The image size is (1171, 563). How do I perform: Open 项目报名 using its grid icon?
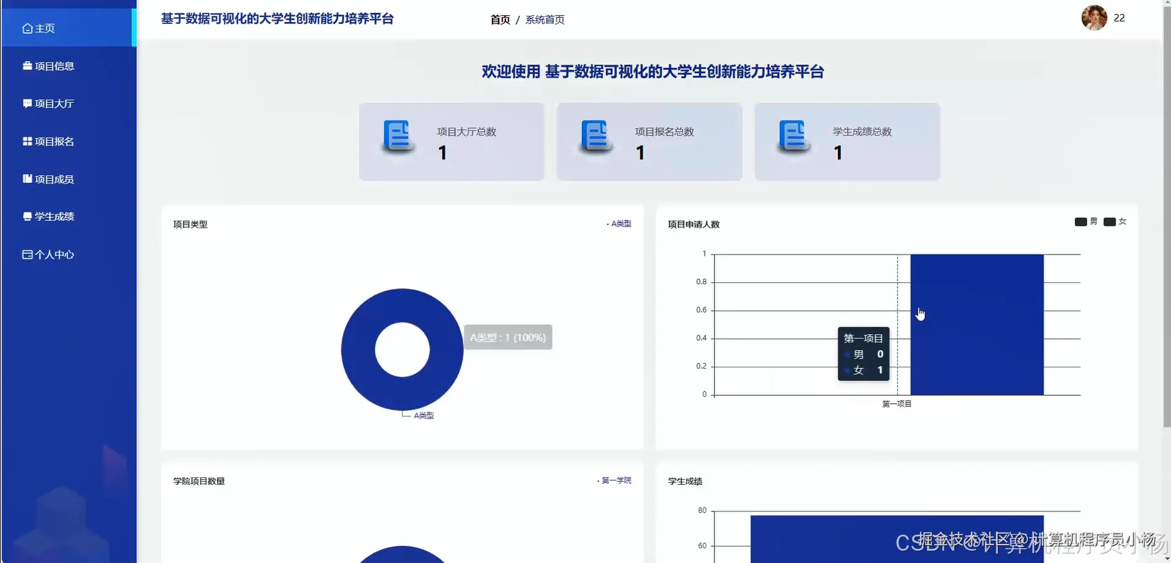coord(27,141)
